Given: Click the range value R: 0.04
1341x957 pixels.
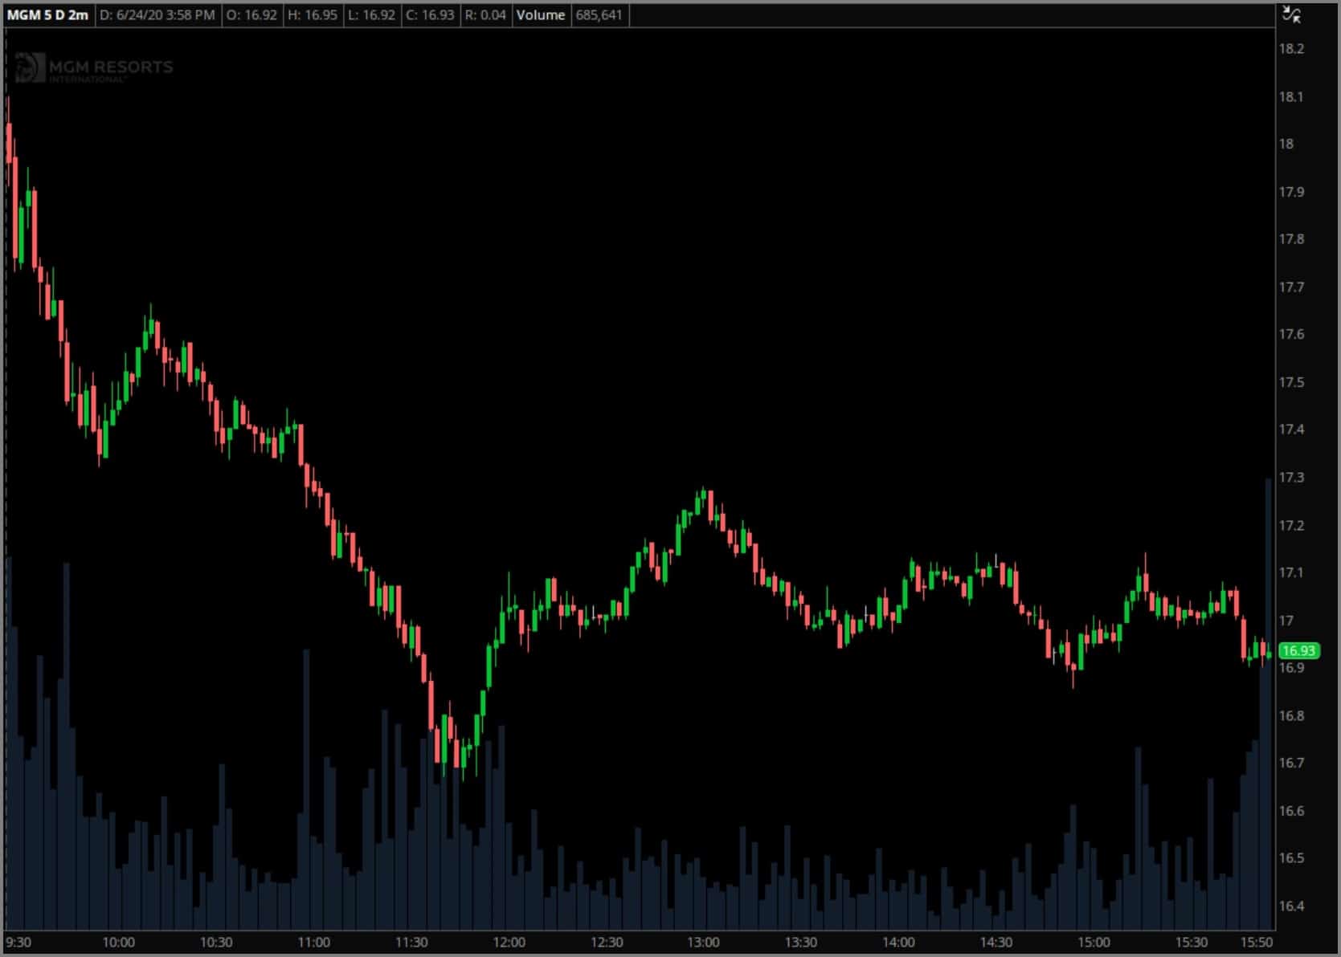Looking at the screenshot, I should pyautogui.click(x=485, y=14).
